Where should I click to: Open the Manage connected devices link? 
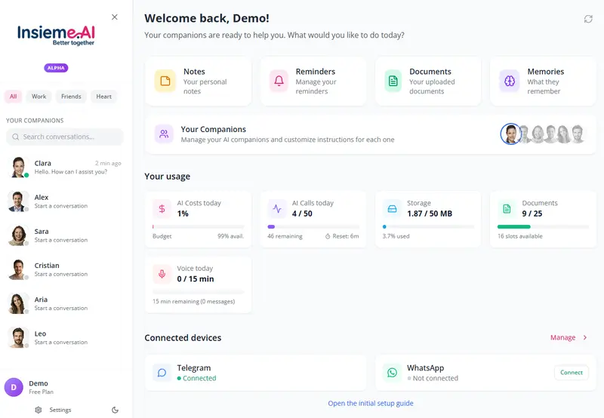pyautogui.click(x=568, y=337)
